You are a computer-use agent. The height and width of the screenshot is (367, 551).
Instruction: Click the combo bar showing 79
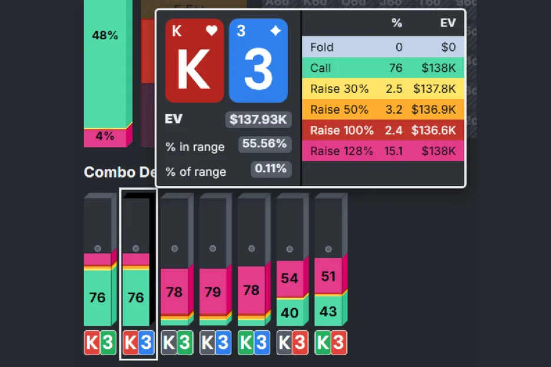point(213,292)
